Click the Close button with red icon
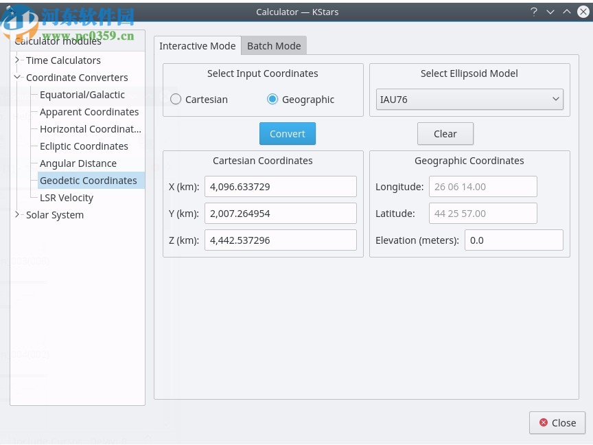This screenshot has height=445, width=593. [x=557, y=423]
